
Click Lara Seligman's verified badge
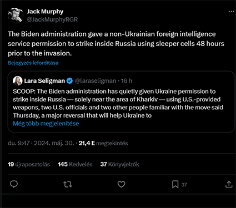click(x=69, y=81)
